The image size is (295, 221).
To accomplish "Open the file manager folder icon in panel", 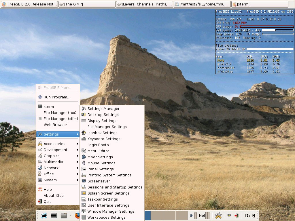I will click(x=64, y=216).
